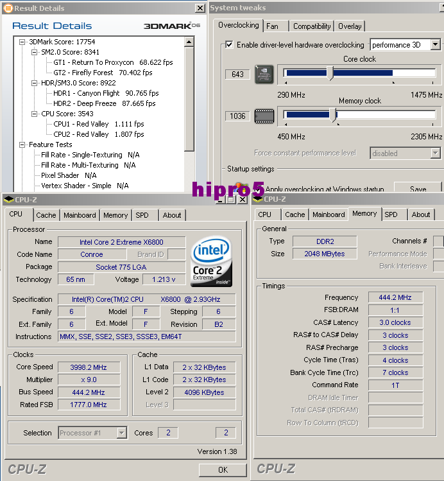Screen dimensions: 444x481
Task: Click the Result Details scroll up arrow
Action: (x=189, y=42)
